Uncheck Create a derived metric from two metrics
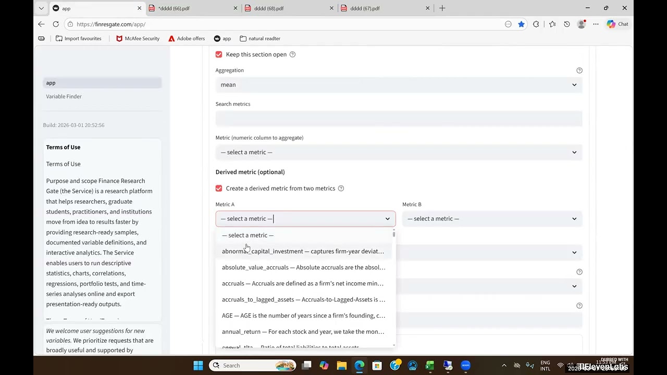The image size is (667, 375). click(x=219, y=188)
